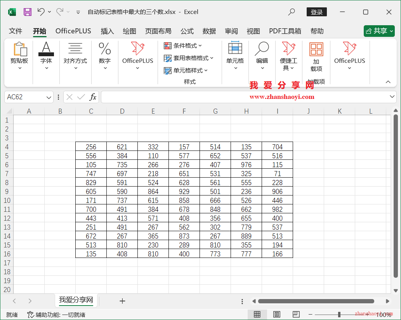Switch to Page Break Preview icon
Screen dimensions: 401x320
pyautogui.click(x=296, y=315)
